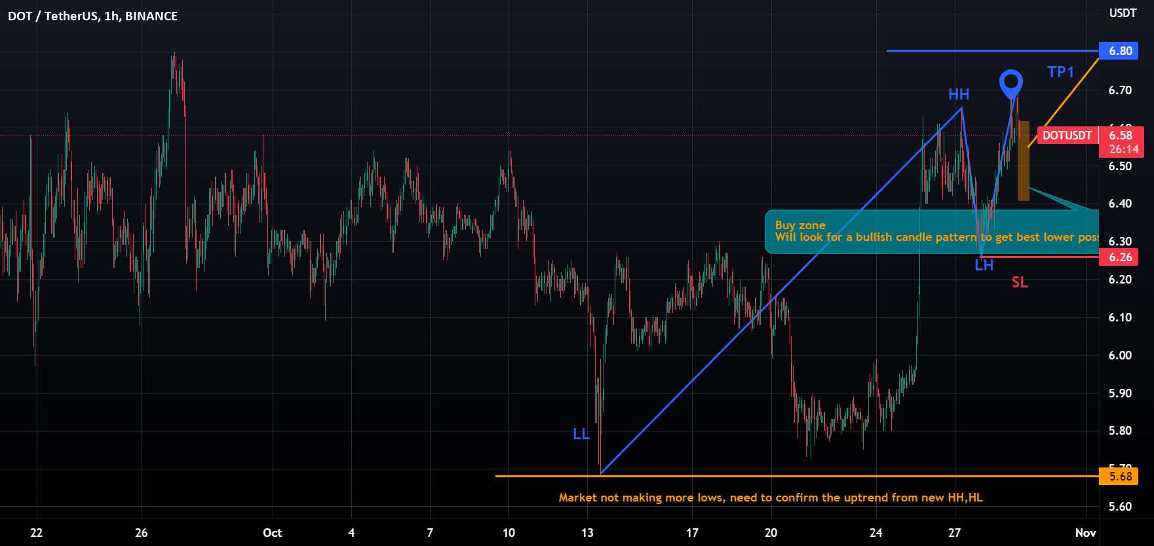Click the Oct date on time axis
The image size is (1154, 546).
coord(273,533)
